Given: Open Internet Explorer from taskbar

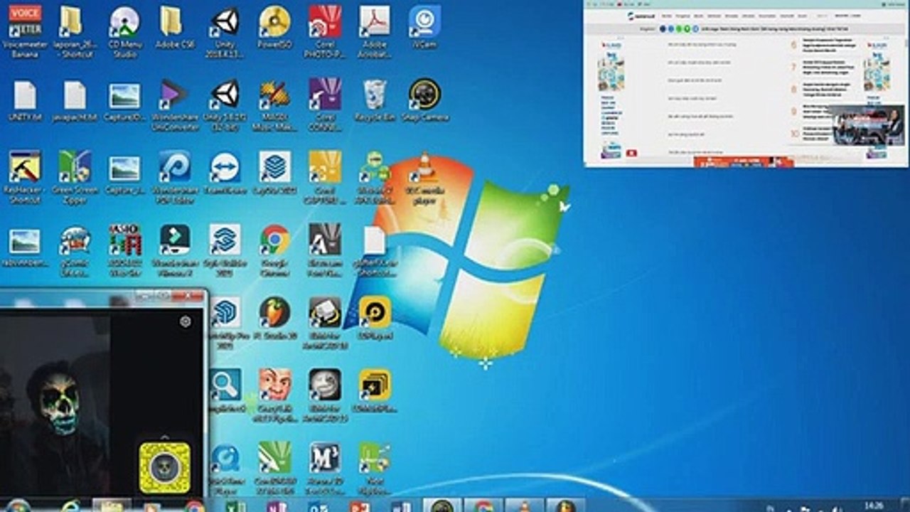Looking at the screenshot, I should tap(71, 506).
